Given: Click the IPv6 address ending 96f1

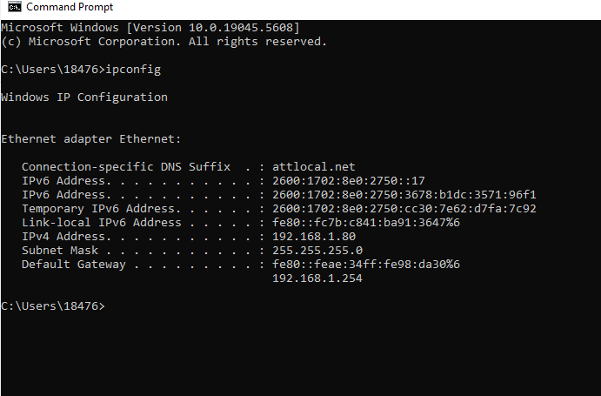Looking at the screenshot, I should point(404,195).
